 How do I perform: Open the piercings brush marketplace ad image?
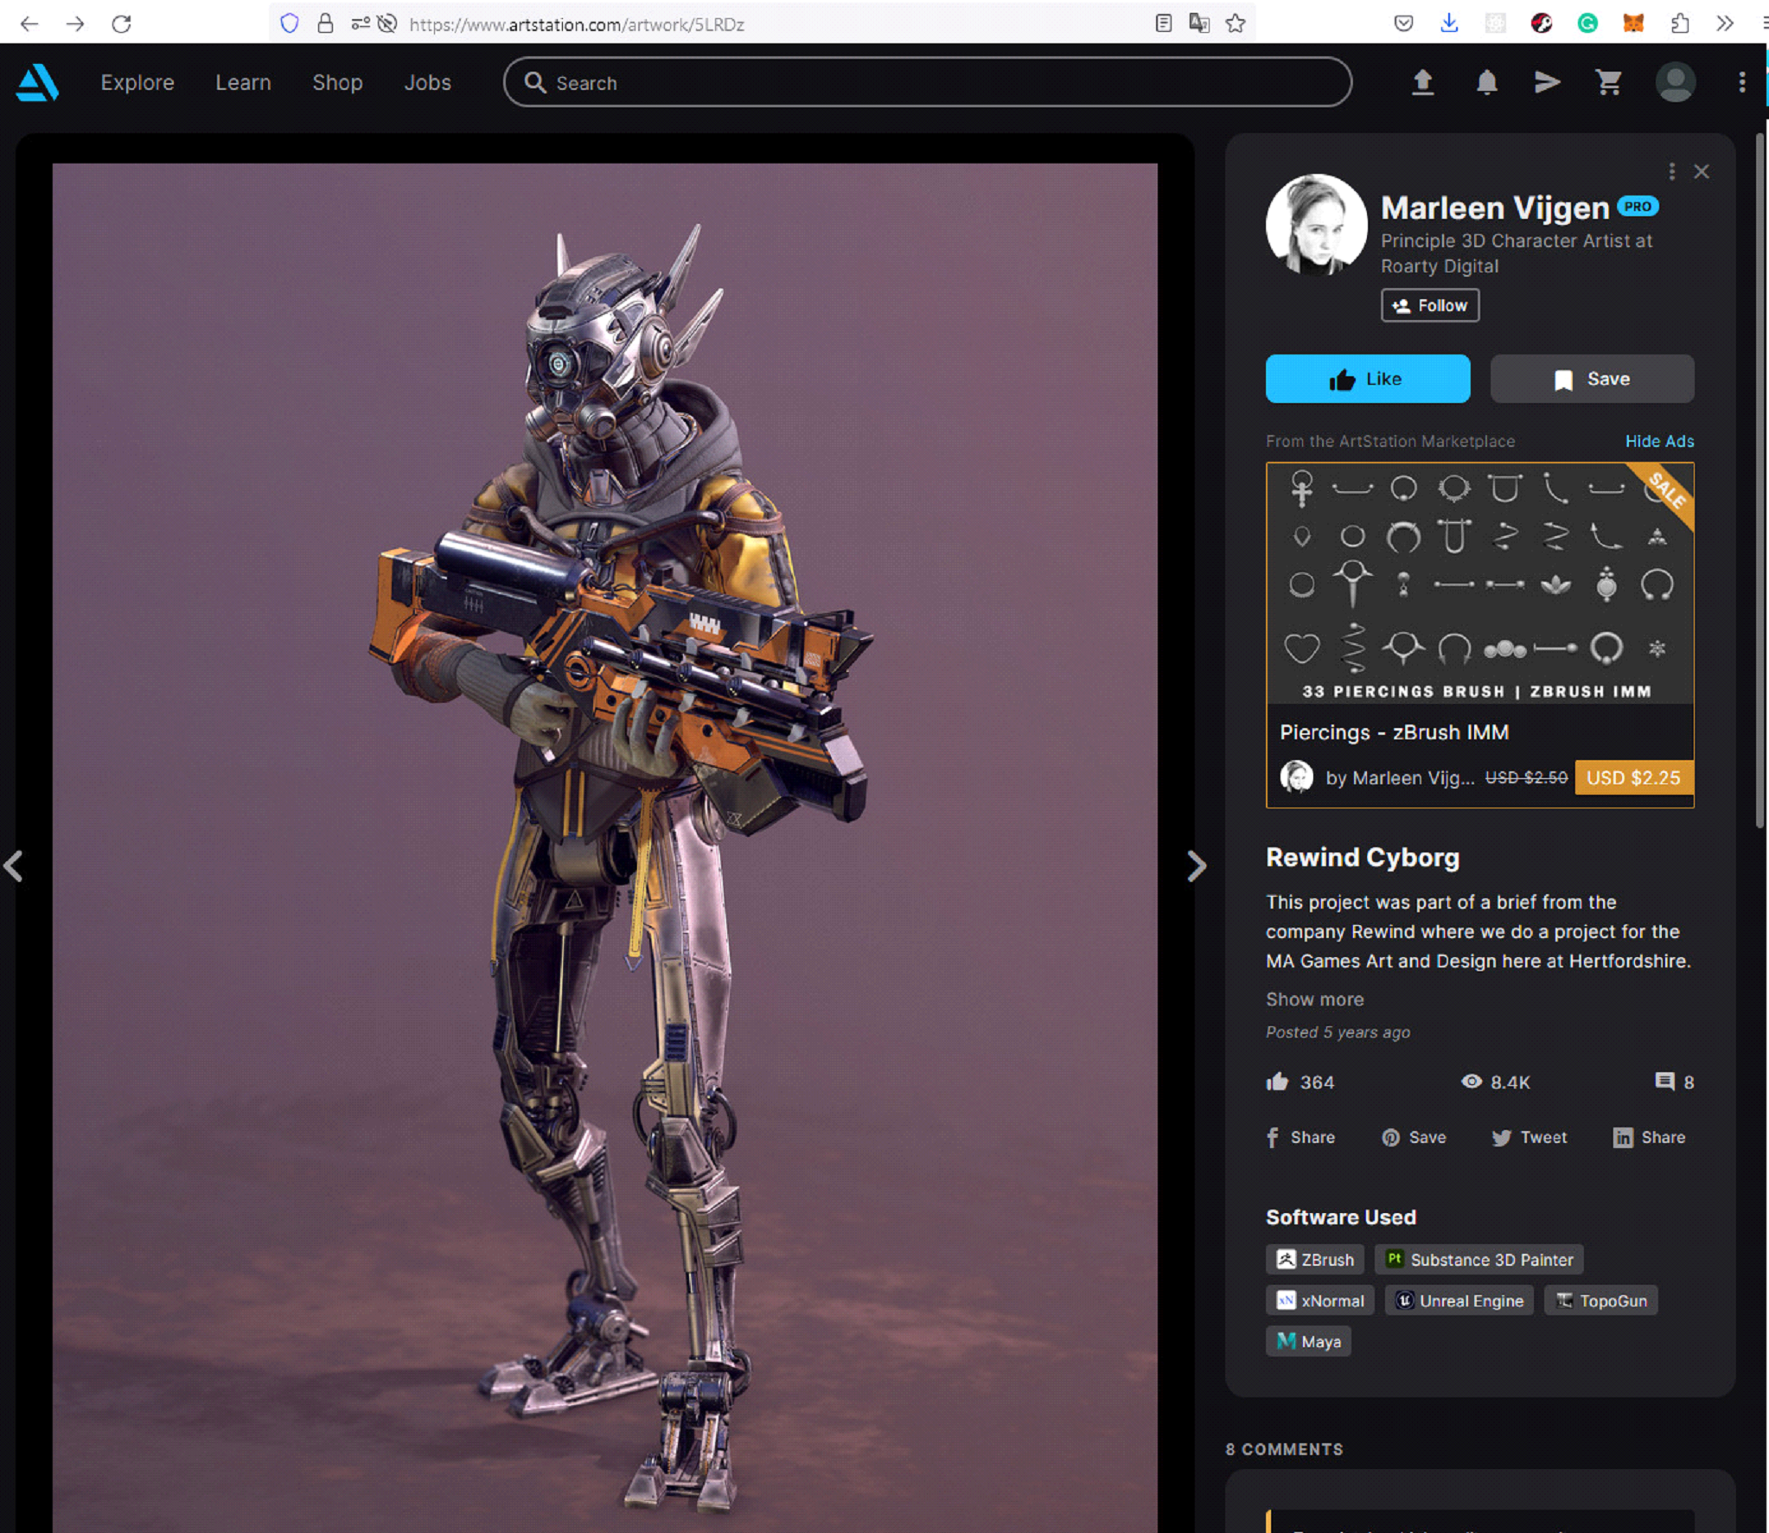pyautogui.click(x=1479, y=584)
